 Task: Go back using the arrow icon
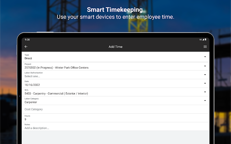point(26,47)
